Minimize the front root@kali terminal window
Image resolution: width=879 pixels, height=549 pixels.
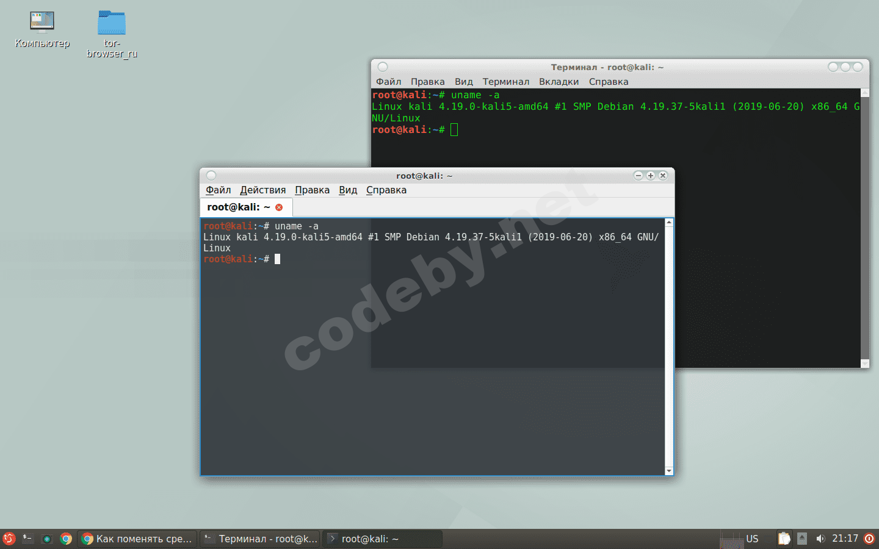coord(638,176)
